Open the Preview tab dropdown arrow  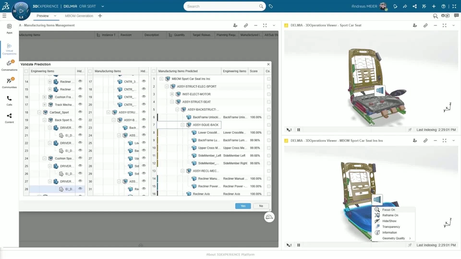(x=55, y=16)
